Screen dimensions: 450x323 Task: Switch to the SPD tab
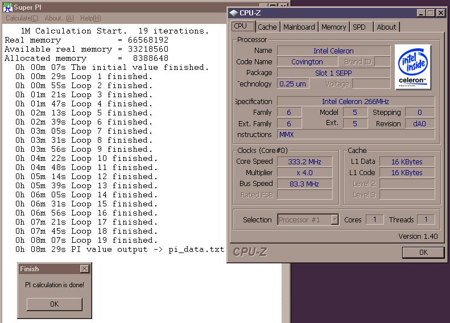(x=361, y=27)
